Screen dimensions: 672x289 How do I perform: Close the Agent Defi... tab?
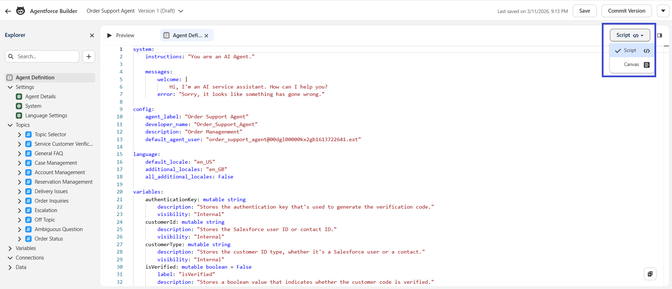(206, 36)
